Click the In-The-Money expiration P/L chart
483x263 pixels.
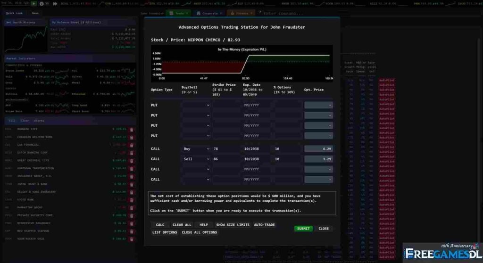click(x=242, y=64)
